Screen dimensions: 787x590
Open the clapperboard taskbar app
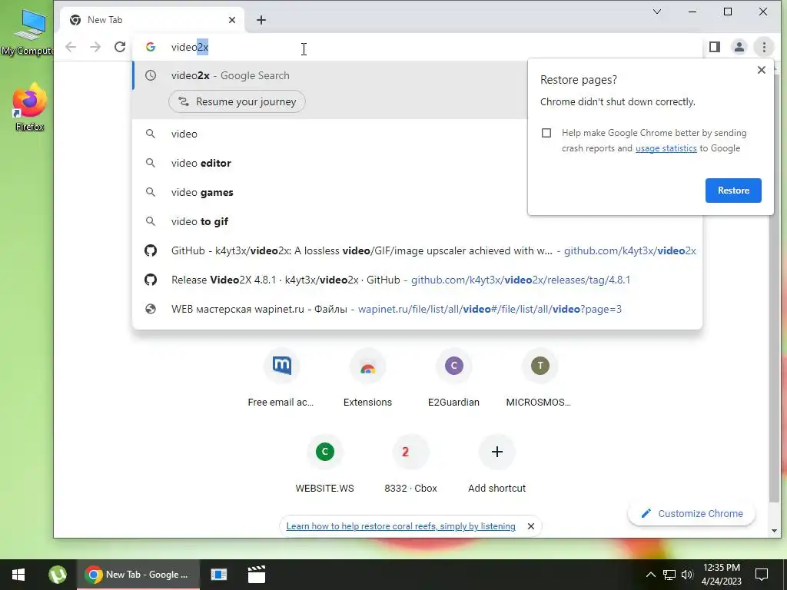click(257, 575)
